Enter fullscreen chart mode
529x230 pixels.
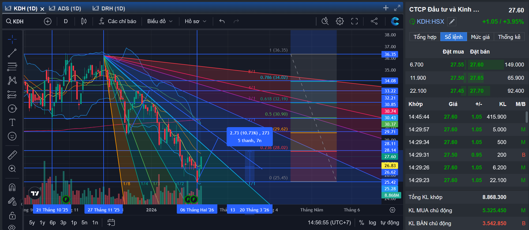click(x=354, y=21)
